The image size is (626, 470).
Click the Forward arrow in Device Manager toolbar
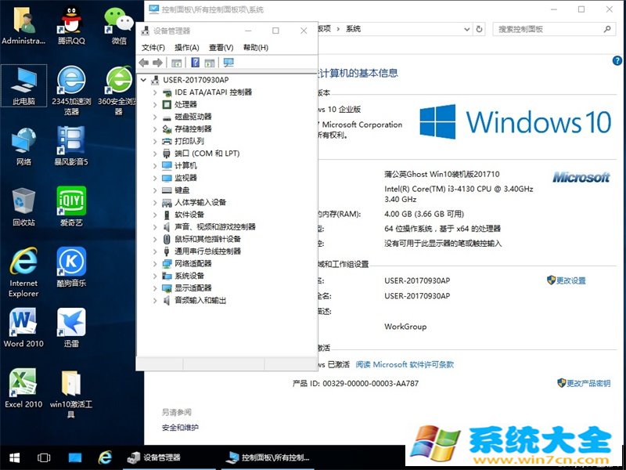[158, 63]
